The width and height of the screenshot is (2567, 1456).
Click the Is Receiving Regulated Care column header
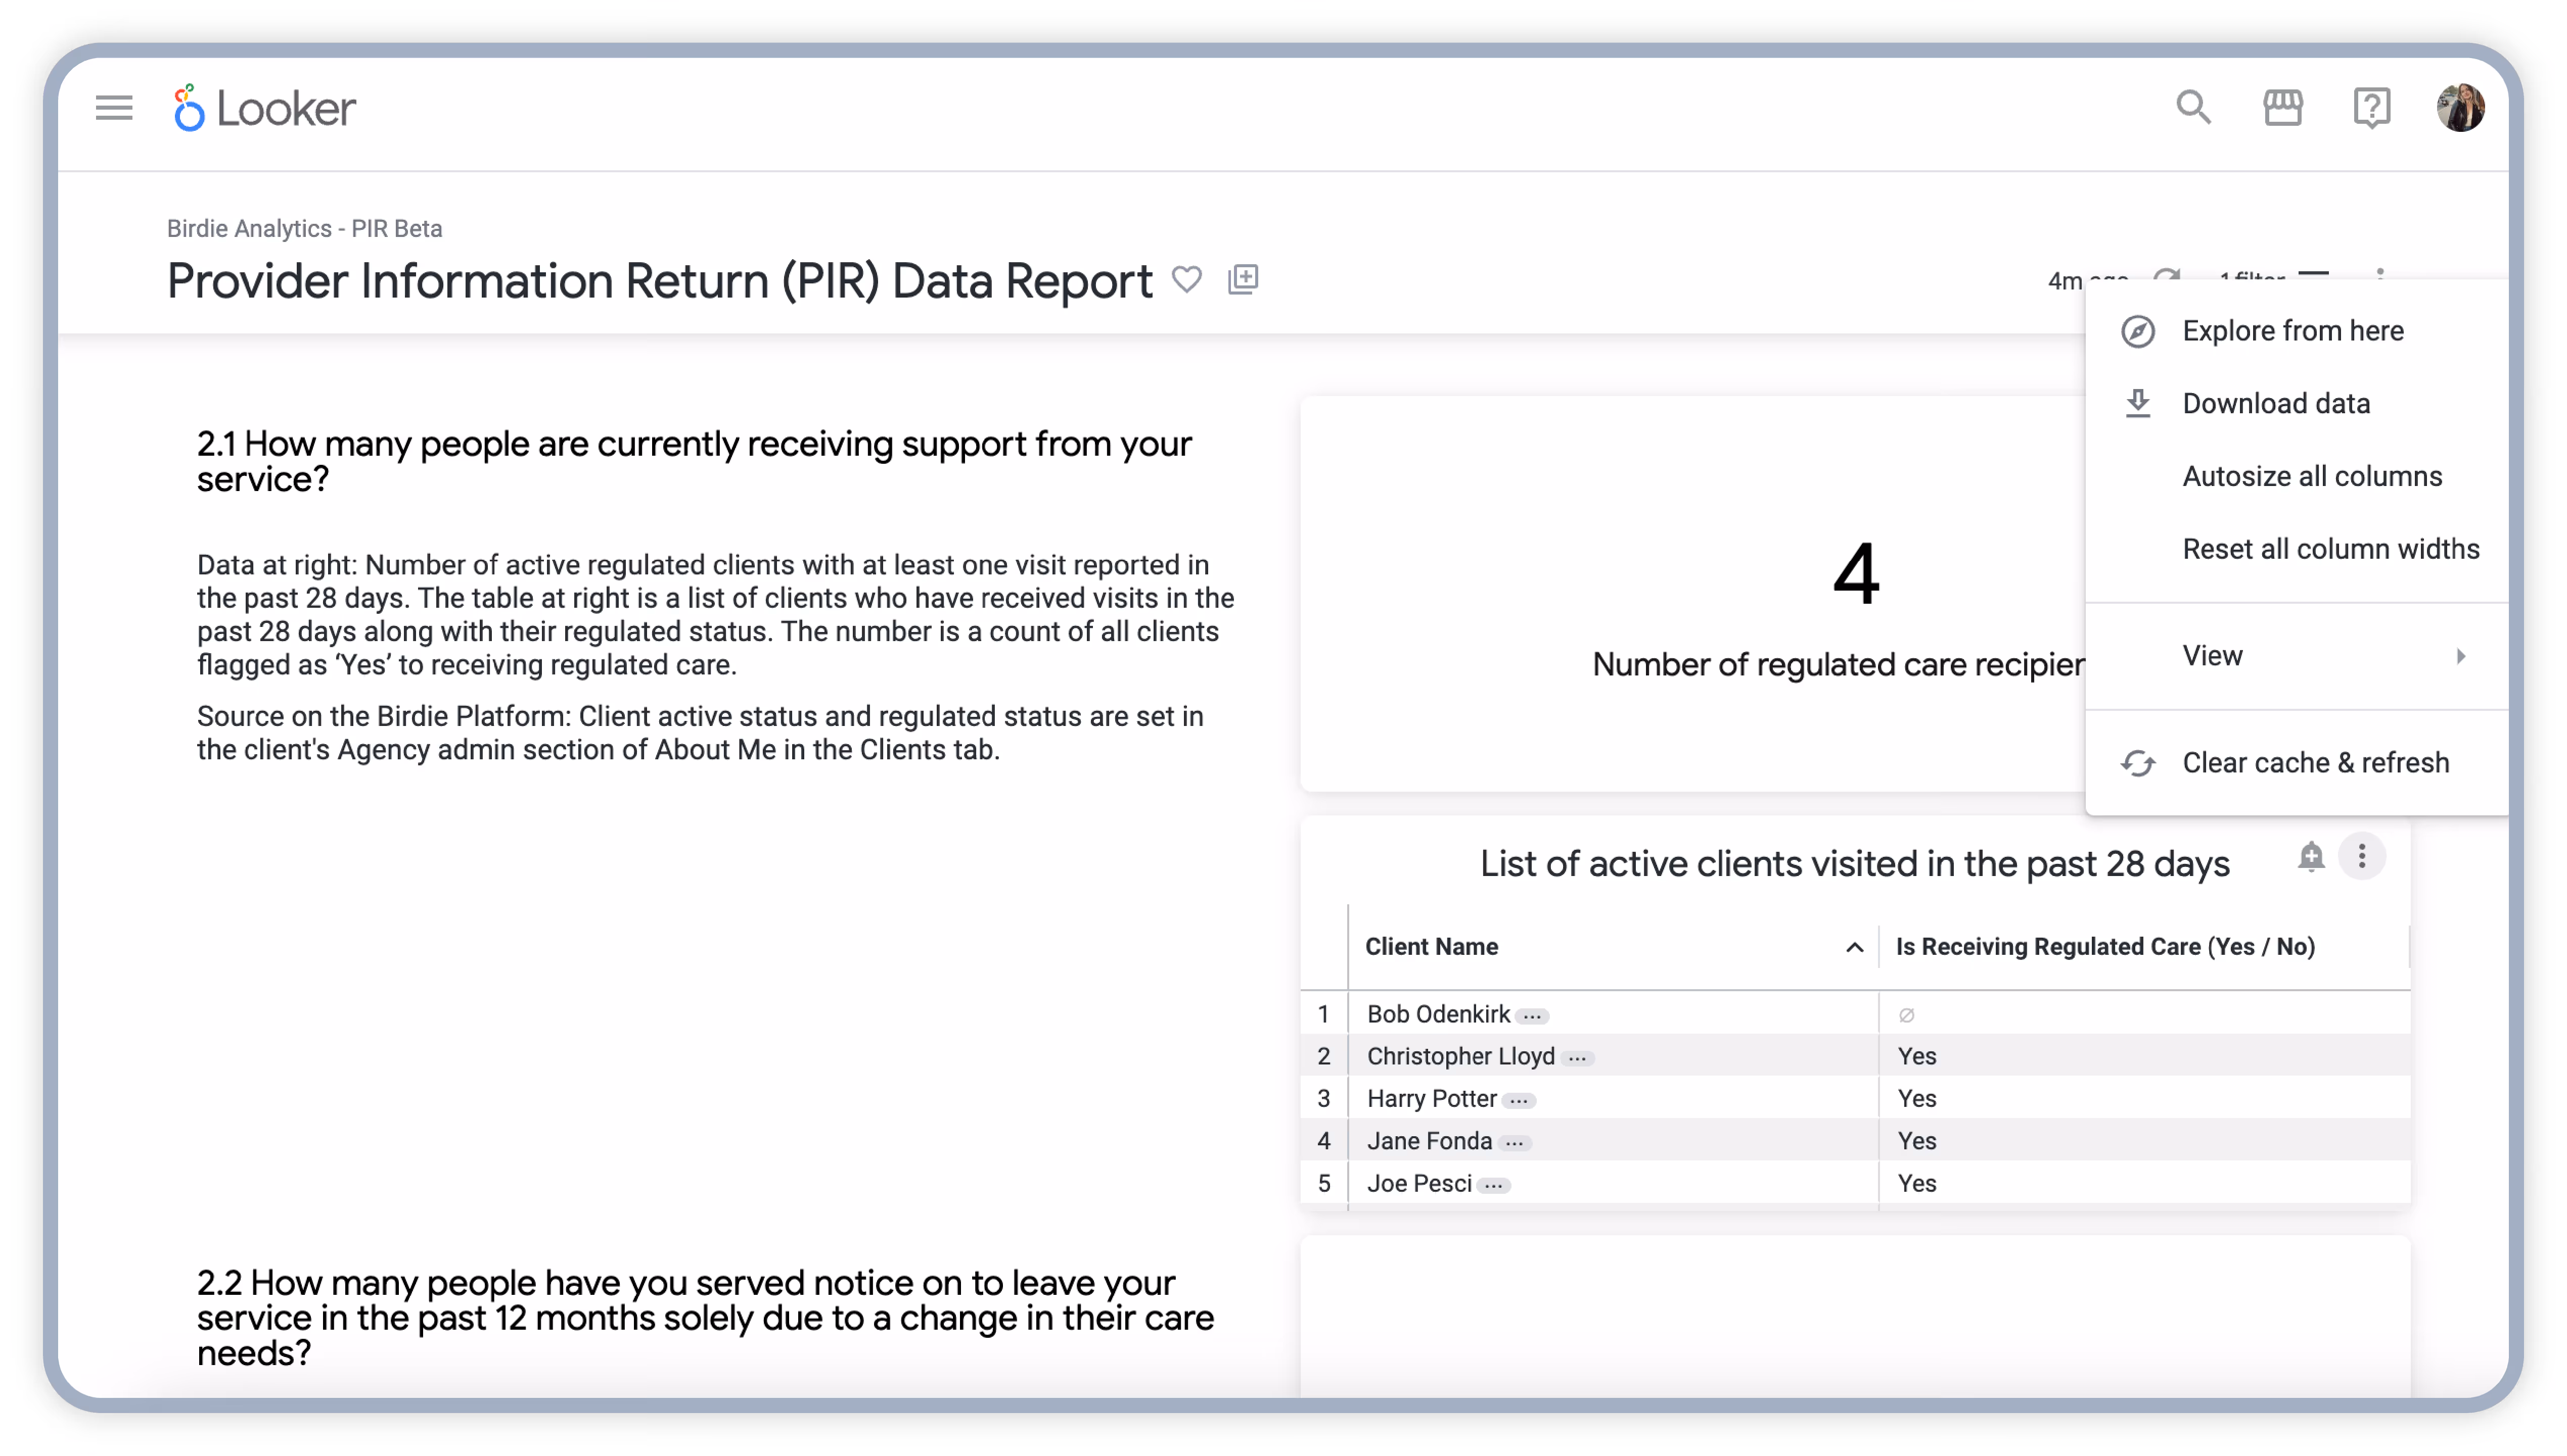(x=2105, y=947)
